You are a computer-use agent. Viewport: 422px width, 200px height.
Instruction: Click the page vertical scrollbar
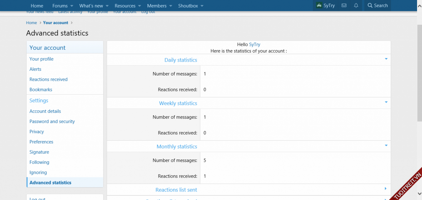pyautogui.click(x=419, y=99)
